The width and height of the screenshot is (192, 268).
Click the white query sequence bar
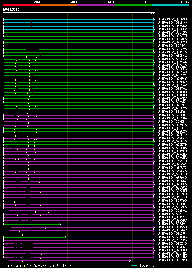[79, 12]
